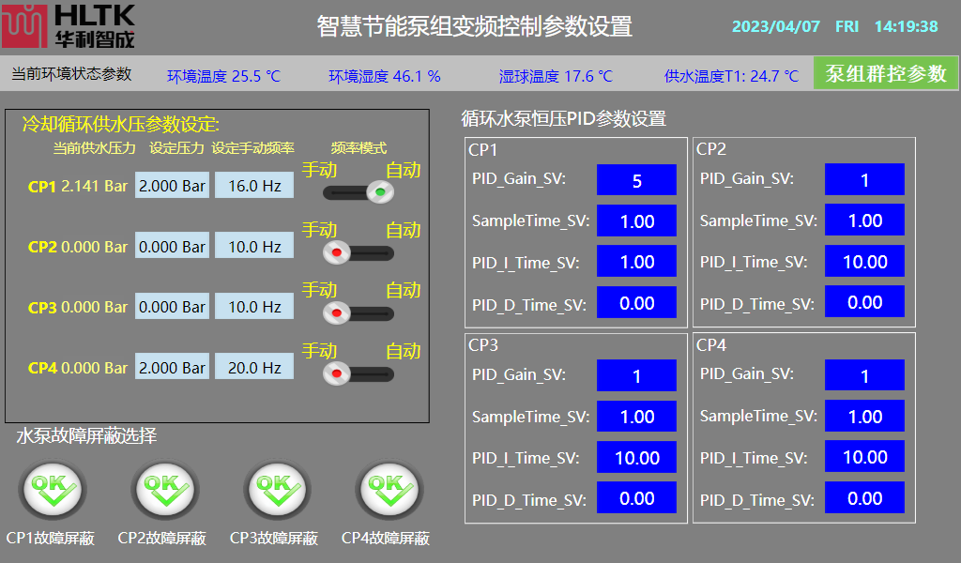Click CP4 manual frequency 20.0 Hz field
961x563 pixels.
[254, 368]
